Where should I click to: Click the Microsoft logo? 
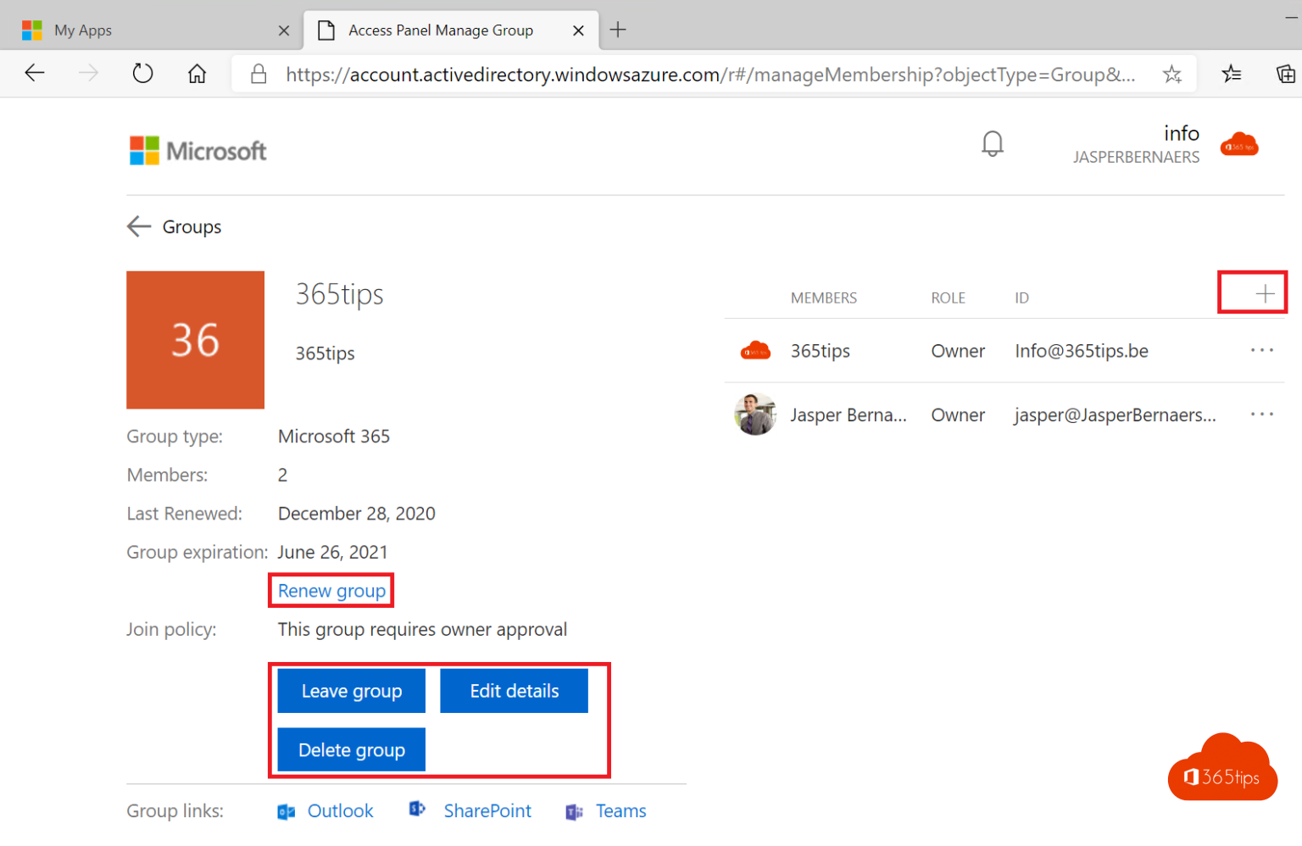pos(197,150)
